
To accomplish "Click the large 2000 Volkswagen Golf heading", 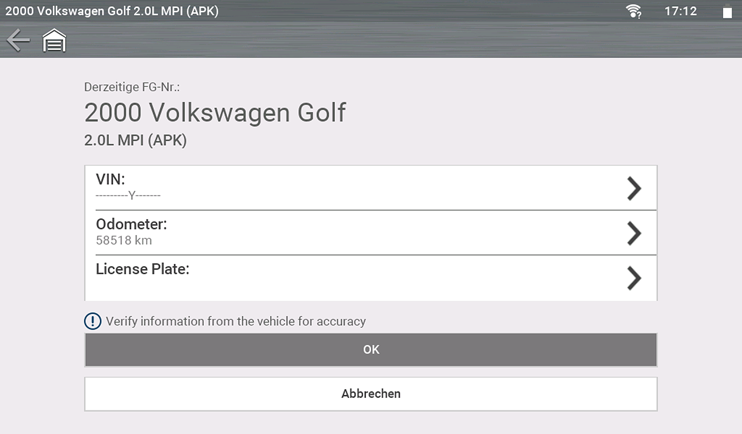I will click(215, 113).
